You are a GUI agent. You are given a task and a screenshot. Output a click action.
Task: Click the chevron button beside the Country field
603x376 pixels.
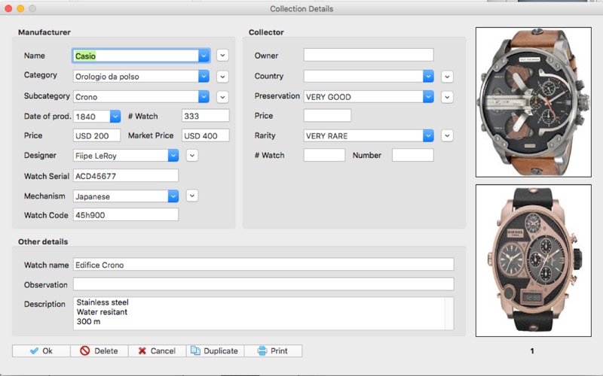click(447, 77)
